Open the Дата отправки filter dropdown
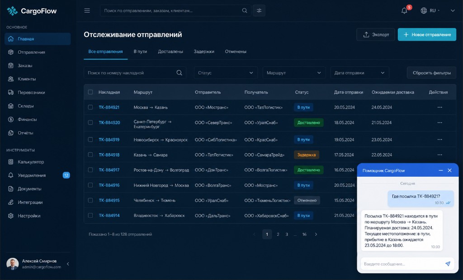463x280 pixels. point(359,73)
